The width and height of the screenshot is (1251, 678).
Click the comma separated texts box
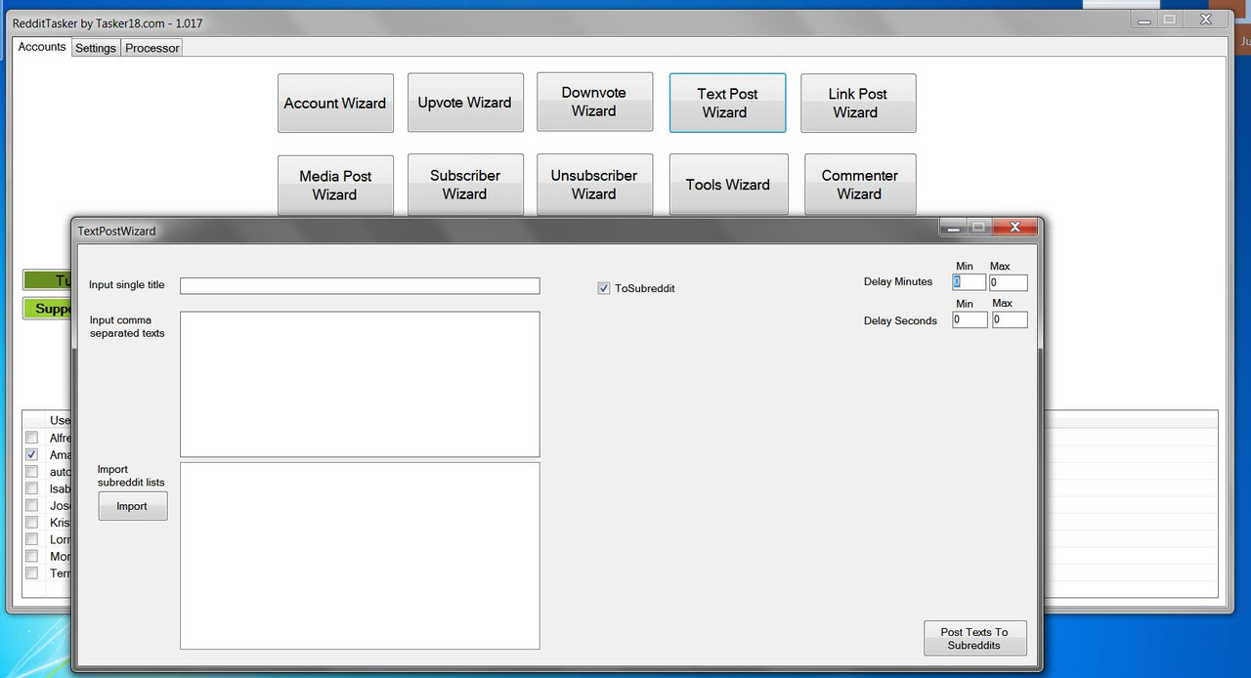[360, 384]
